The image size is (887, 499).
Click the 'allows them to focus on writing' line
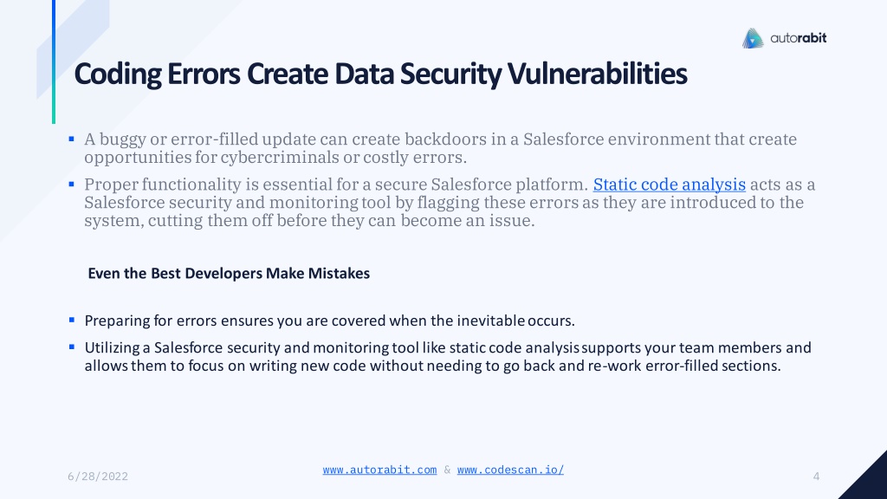[x=433, y=366]
